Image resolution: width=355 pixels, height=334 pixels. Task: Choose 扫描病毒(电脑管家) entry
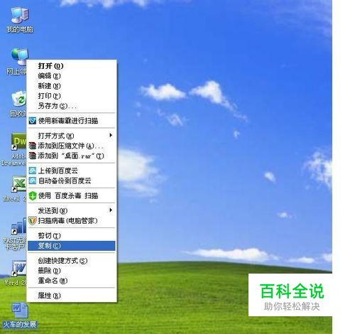(x=72, y=221)
